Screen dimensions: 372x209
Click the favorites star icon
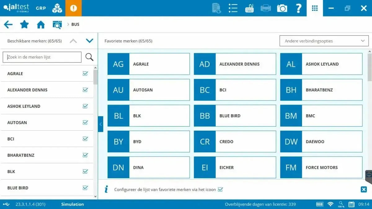[24, 24]
